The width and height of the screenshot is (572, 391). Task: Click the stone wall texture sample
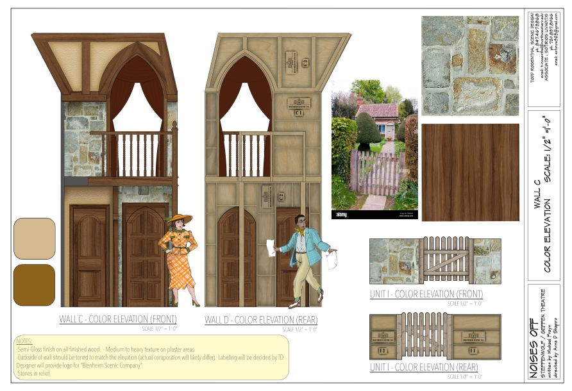pos(469,65)
